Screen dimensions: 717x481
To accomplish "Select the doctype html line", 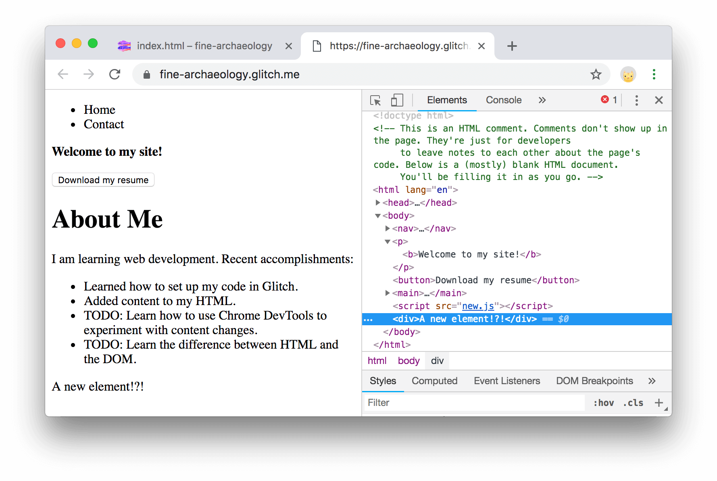I will pos(413,115).
